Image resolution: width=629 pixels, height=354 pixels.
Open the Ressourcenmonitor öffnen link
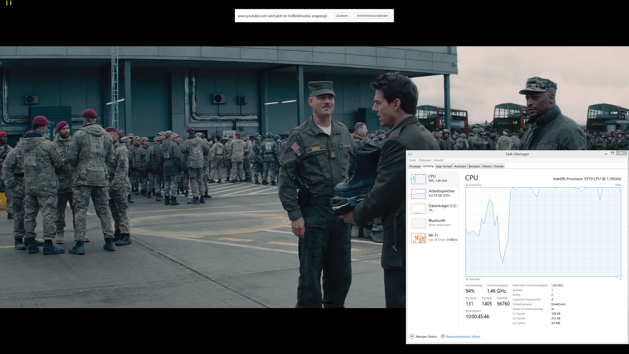tap(463, 337)
